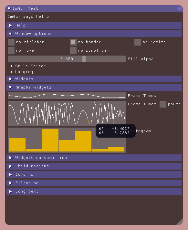The image size is (188, 230).
Task: Expand Widgets on same line section
Action: pos(94,158)
